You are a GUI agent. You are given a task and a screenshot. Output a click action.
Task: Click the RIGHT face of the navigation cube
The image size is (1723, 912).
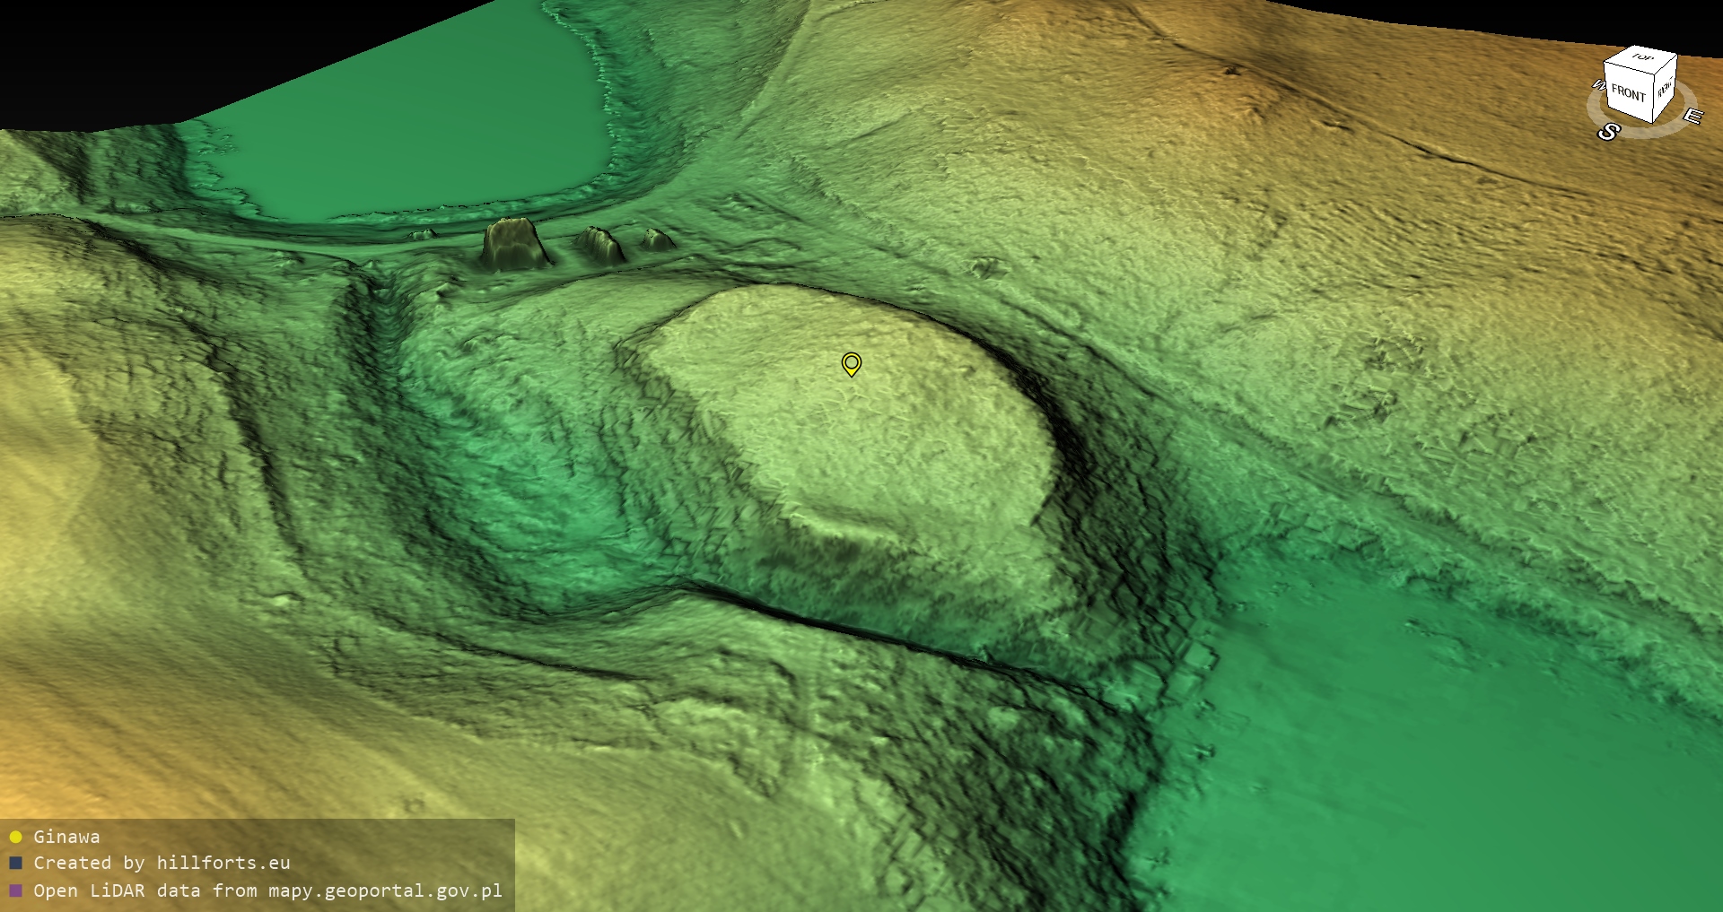click(1665, 89)
